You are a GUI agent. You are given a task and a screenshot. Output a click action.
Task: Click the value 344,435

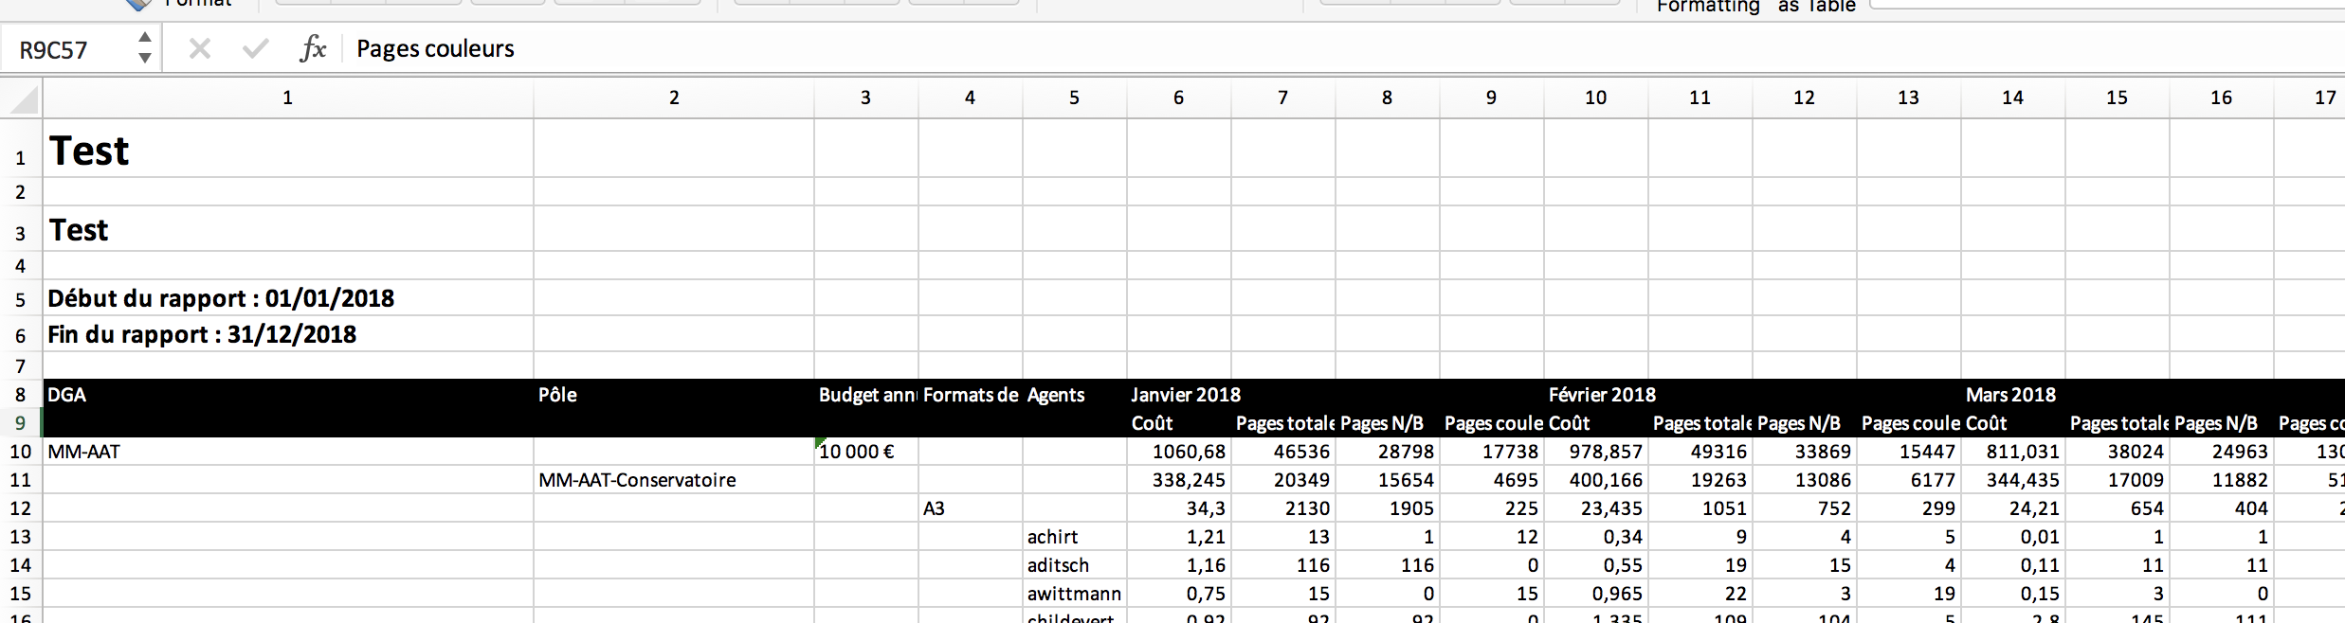[x=2013, y=480]
